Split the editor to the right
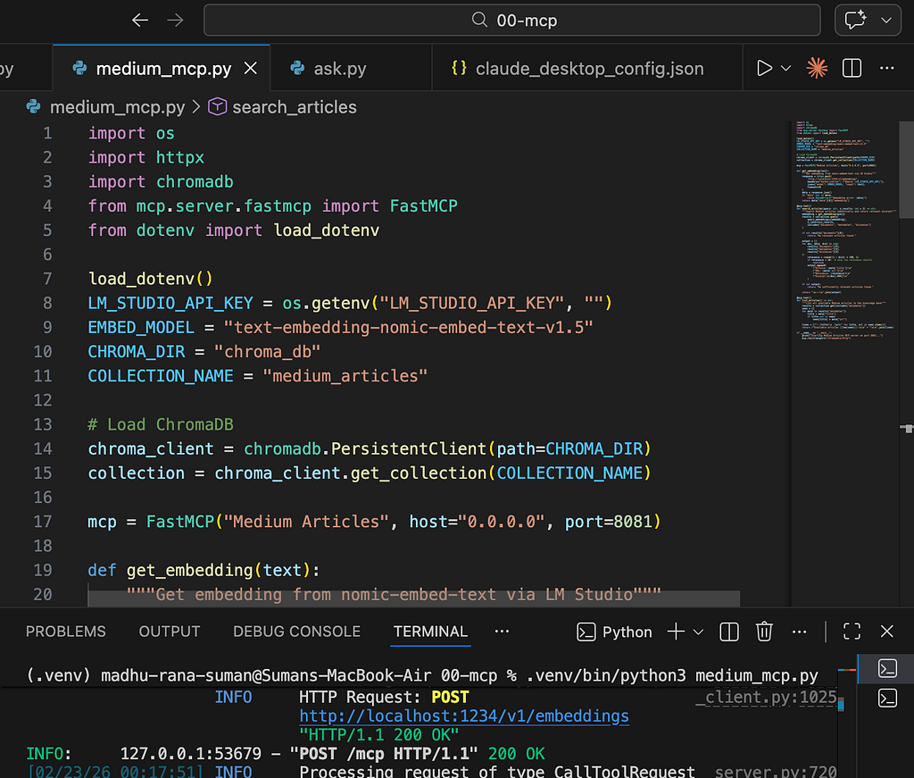 (852, 68)
